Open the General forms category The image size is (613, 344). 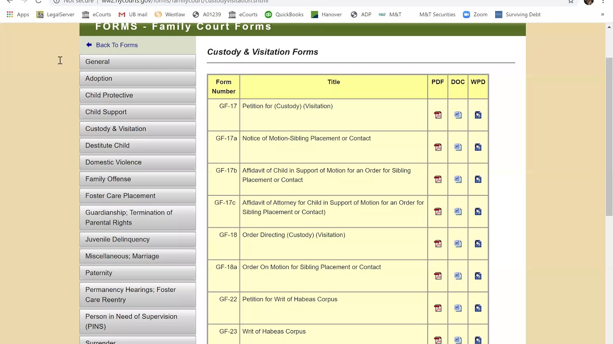pos(137,62)
